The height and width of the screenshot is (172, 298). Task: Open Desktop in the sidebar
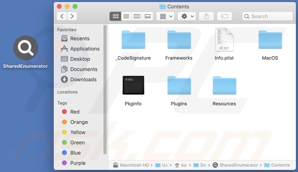pos(75,59)
